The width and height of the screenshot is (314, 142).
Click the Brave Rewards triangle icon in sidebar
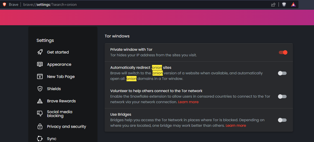tap(40, 101)
